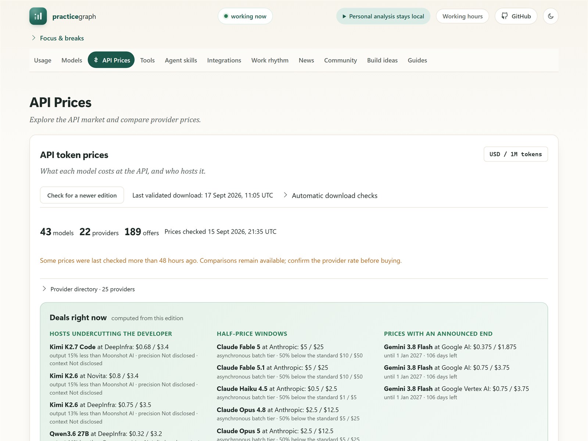Click Gemini 3.8 Flash at Google Vertex AI deal
This screenshot has height=441, width=588.
point(456,389)
